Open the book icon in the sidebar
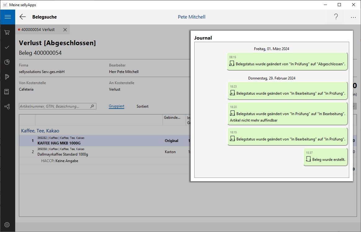The width and height of the screenshot is (361, 232). [x=7, y=92]
